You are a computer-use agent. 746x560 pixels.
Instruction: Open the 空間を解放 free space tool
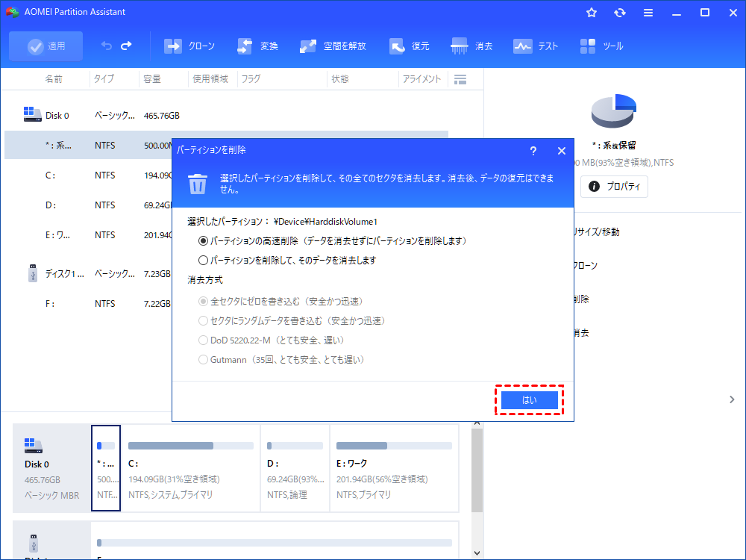click(333, 46)
